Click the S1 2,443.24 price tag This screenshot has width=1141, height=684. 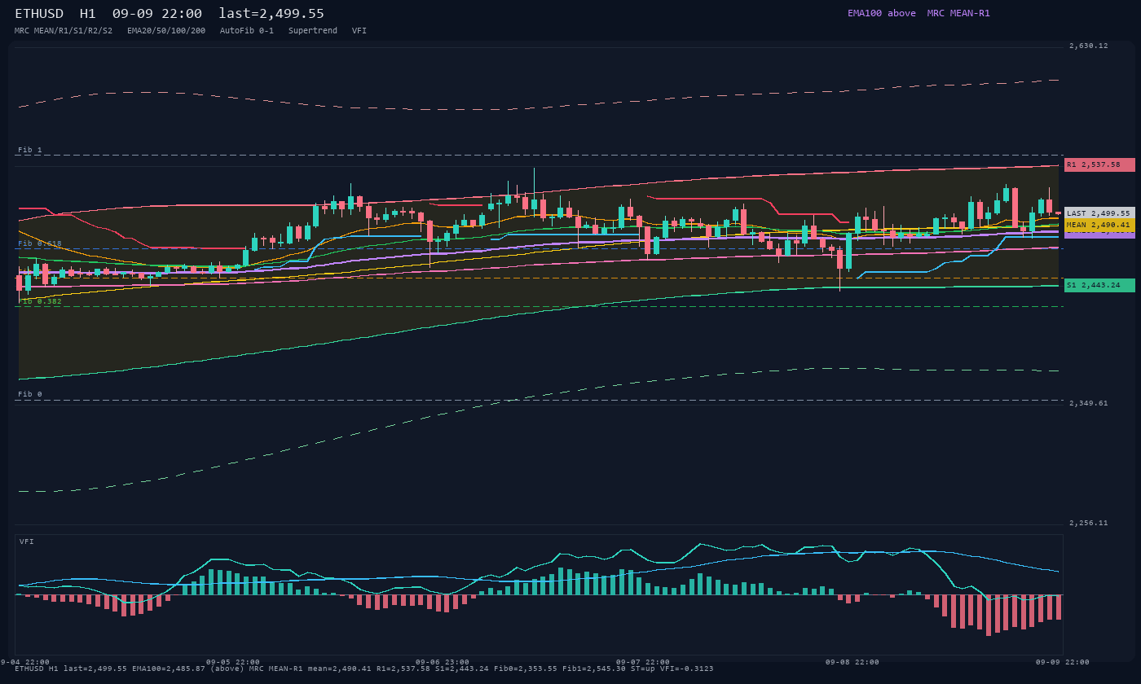[1099, 285]
